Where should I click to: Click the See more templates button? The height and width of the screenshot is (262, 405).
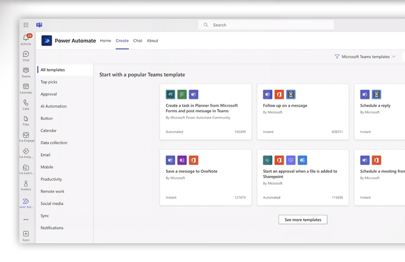(303, 220)
